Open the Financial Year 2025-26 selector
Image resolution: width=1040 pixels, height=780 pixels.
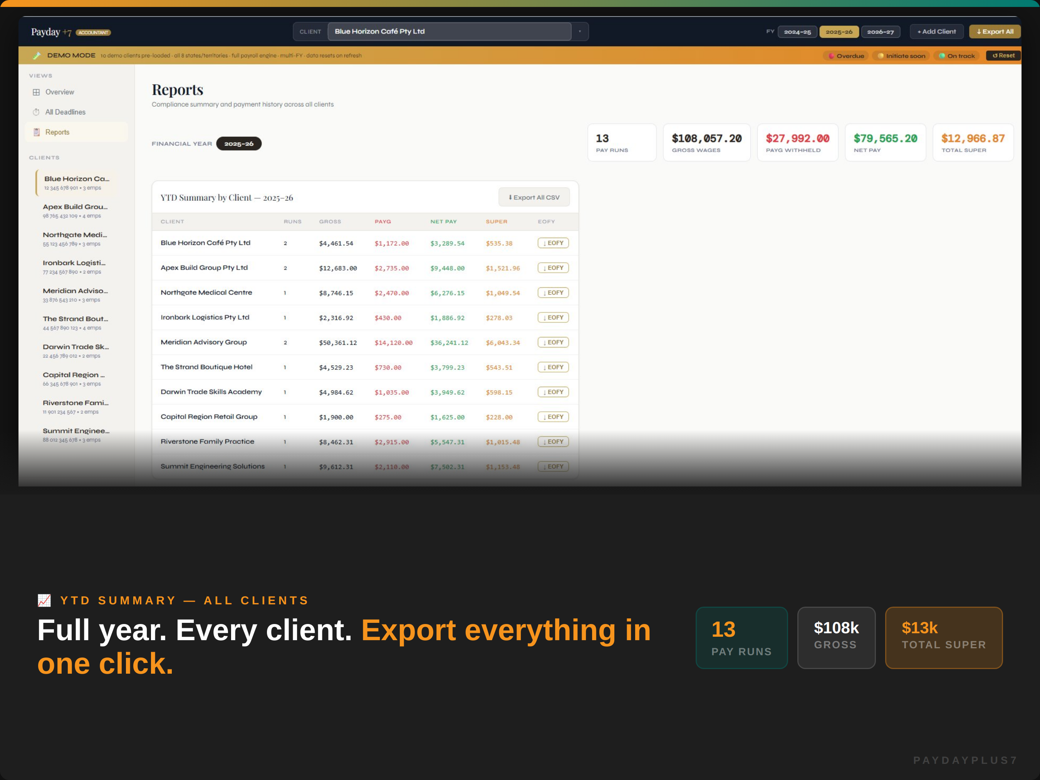pyautogui.click(x=239, y=143)
